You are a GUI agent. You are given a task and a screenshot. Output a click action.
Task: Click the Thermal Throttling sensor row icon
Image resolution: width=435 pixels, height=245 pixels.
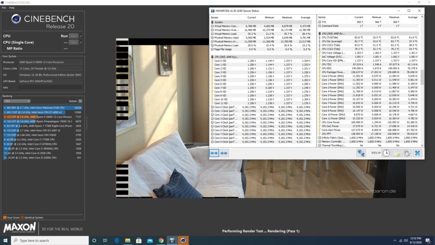pyautogui.click(x=320, y=145)
